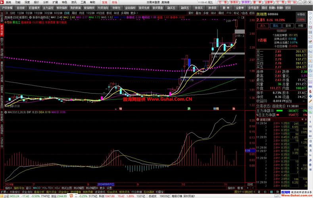
Task: Switch chart period to 日线
Action: [67, 13]
